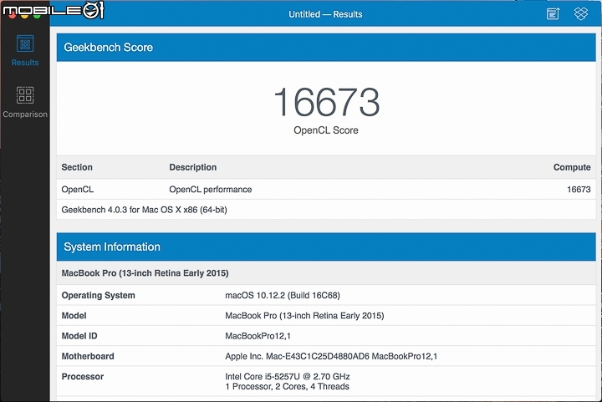Select the 1 Processor, 2 Cores line
The image size is (602, 402).
point(287,387)
